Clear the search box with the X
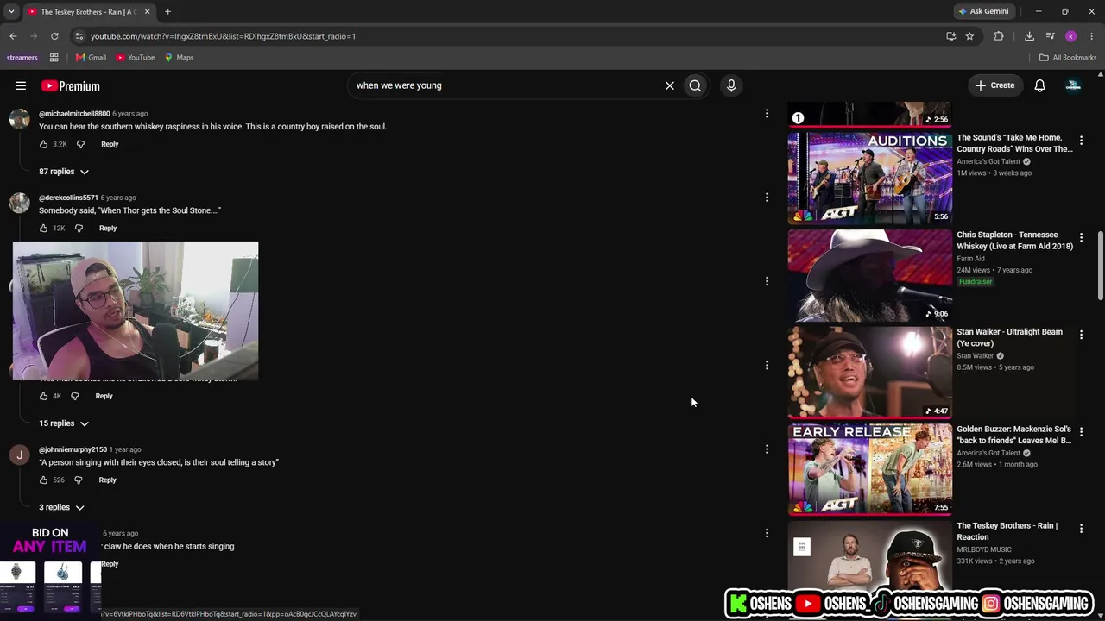Image resolution: width=1105 pixels, height=621 pixels. (669, 85)
